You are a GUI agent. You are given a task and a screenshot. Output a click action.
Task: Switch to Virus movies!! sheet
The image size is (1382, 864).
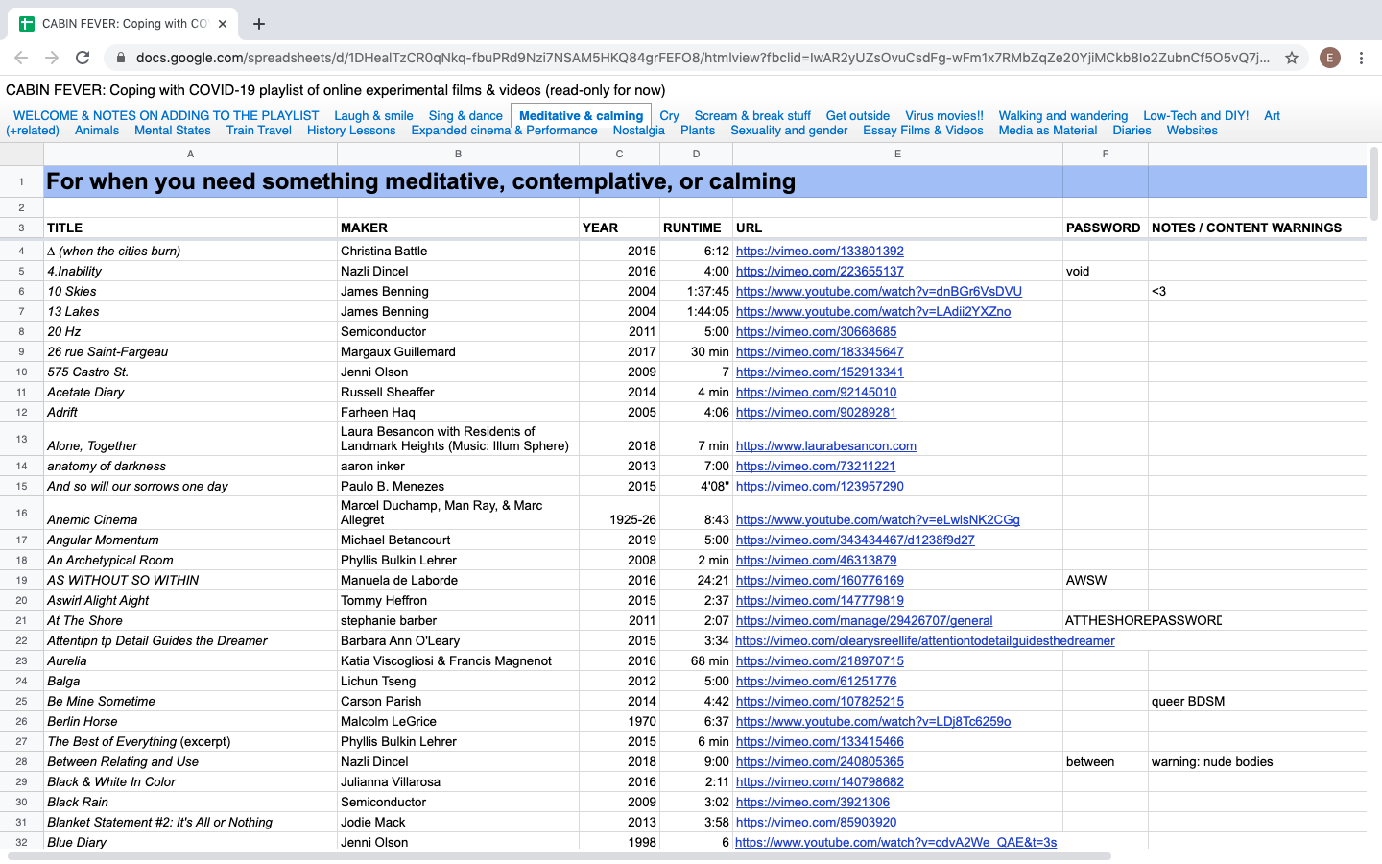point(943,115)
